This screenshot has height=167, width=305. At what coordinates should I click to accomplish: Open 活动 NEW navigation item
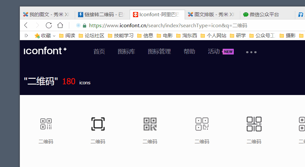pos(221,52)
